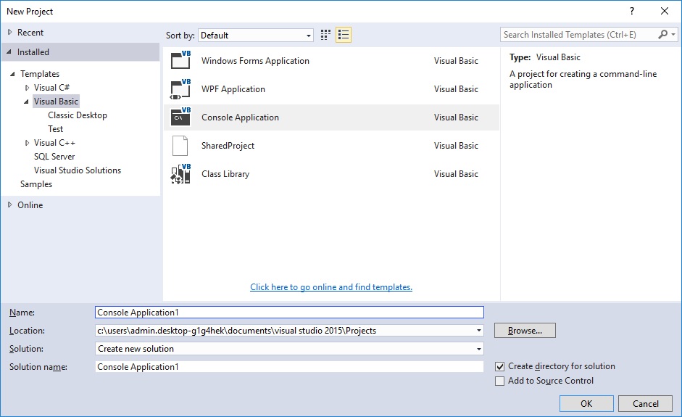Select the WPF Application template icon
The image size is (682, 417).
(180, 88)
